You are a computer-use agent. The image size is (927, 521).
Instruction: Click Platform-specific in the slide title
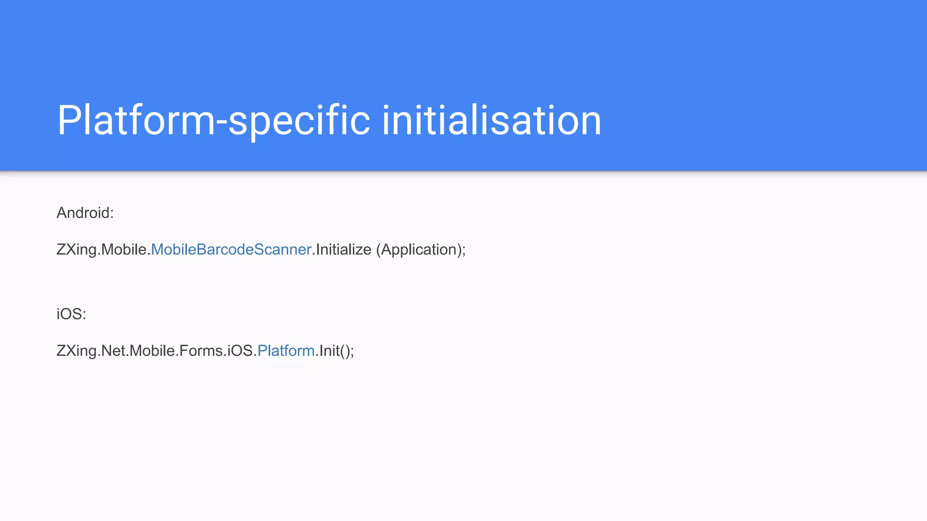click(x=214, y=120)
